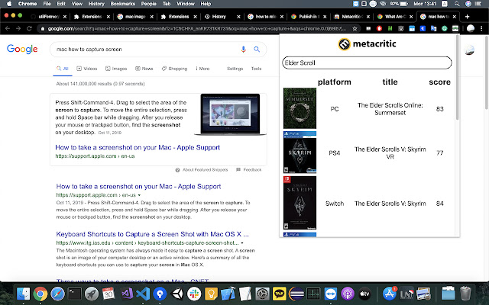
Task: Select the Shopping search filter tab
Action: pyautogui.click(x=174, y=69)
